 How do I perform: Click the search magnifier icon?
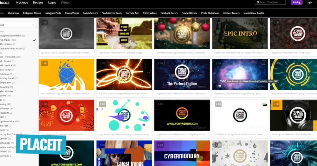click(257, 3)
